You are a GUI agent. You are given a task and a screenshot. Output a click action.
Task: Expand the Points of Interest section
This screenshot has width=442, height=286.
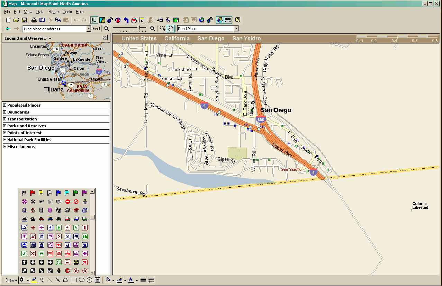point(5,133)
